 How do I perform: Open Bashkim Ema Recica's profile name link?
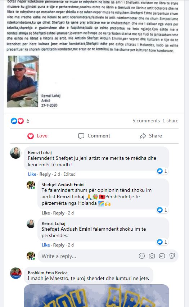[48, 272]
